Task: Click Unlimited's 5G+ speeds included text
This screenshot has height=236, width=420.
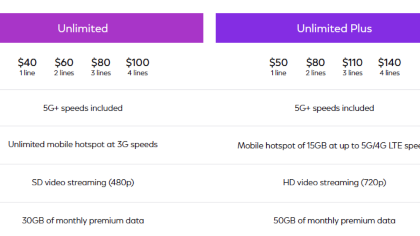Action: [x=83, y=108]
